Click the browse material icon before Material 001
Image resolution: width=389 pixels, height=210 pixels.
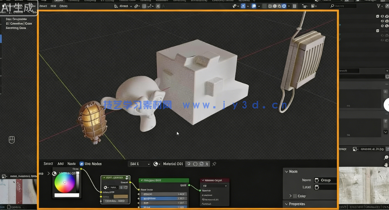click(x=156, y=164)
